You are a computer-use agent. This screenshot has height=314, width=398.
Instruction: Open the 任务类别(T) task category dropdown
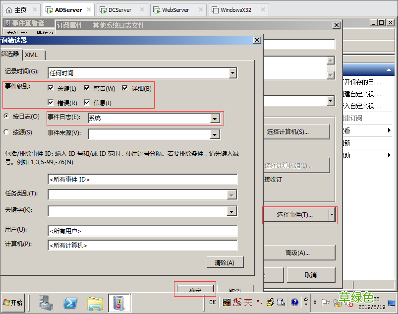232,195
